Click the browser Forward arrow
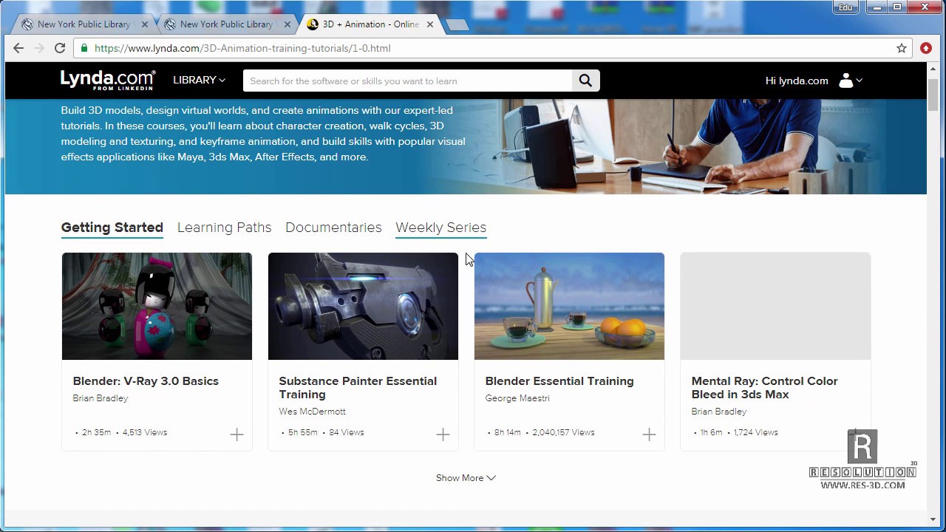This screenshot has height=532, width=946. coord(38,48)
